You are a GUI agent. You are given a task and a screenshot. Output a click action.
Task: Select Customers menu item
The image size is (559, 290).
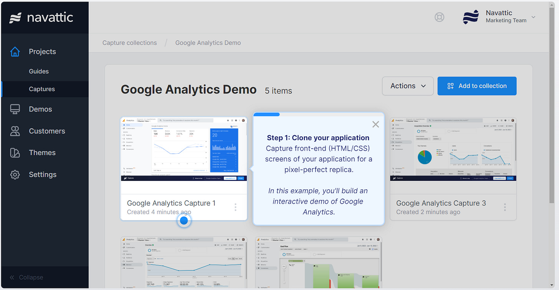click(47, 131)
